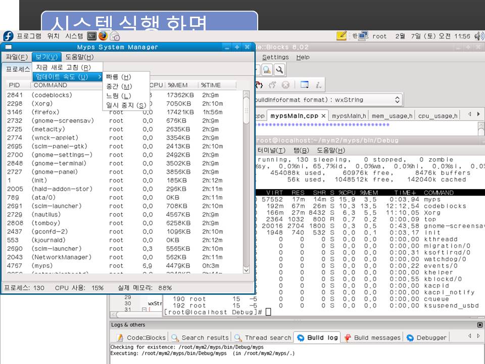Click process list scrollbar up arrow
Image resolution: width=485 pixels, height=364 pixels.
click(x=246, y=94)
